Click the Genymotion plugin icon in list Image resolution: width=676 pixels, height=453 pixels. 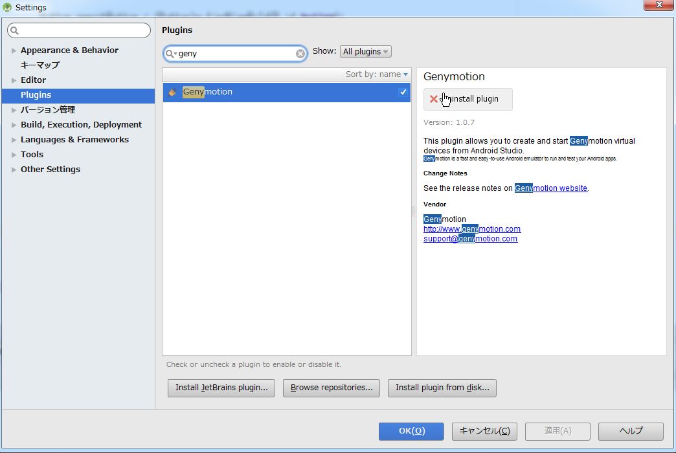(x=172, y=92)
